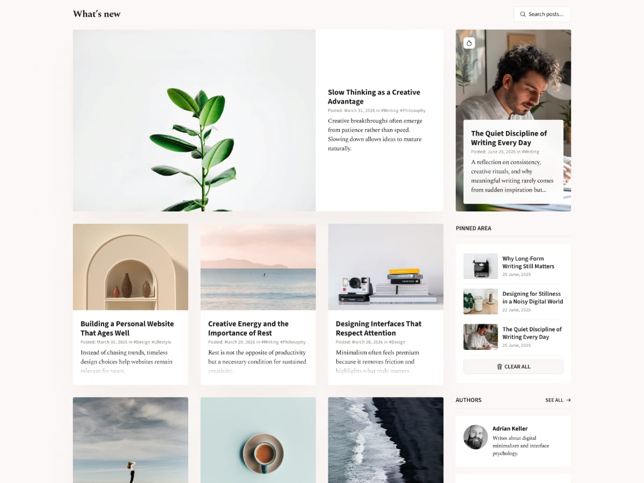Click #Writing tag on Creative Energy post
This screenshot has height=483, width=644.
[x=270, y=342]
